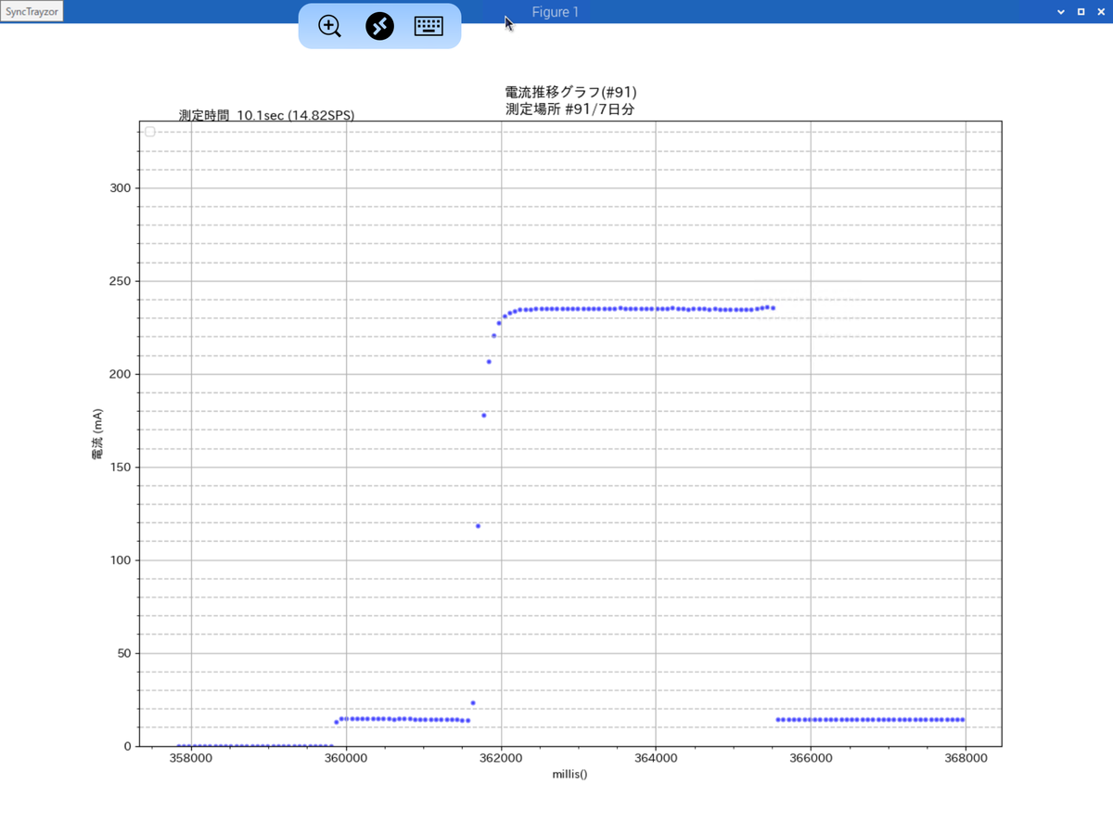This screenshot has height=835, width=1113.
Task: Minimize the Figure 1 window
Action: pyautogui.click(x=1062, y=12)
